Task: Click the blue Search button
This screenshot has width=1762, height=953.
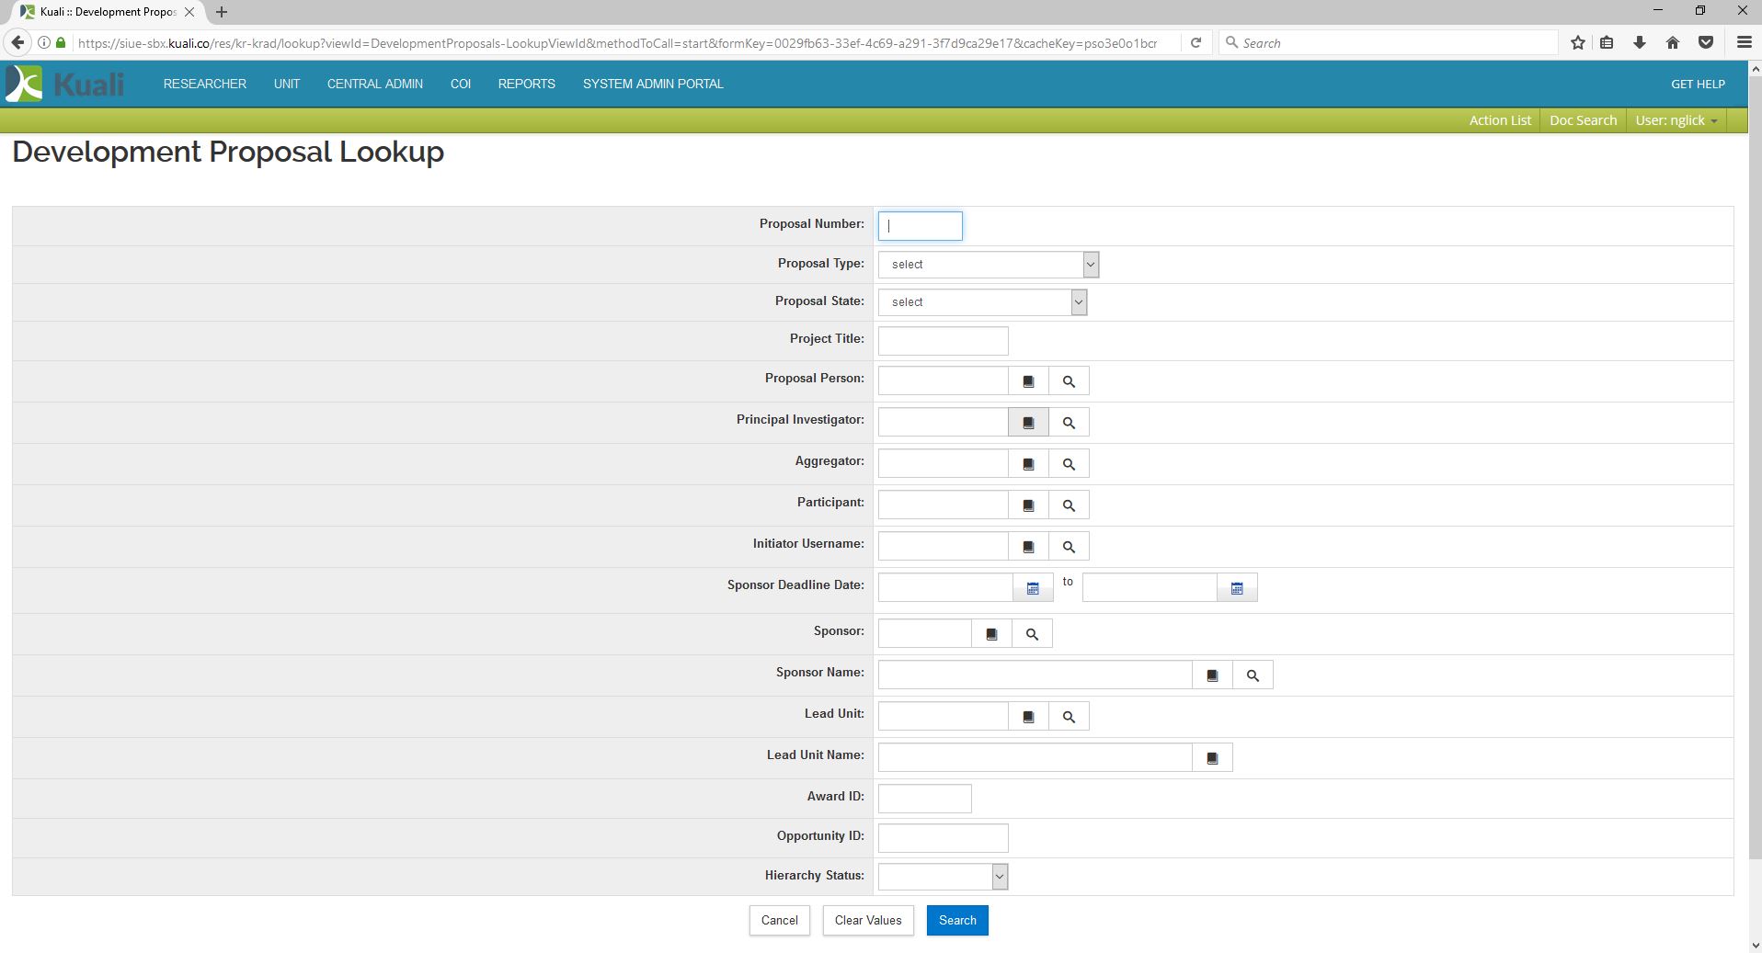Action: pos(957,920)
